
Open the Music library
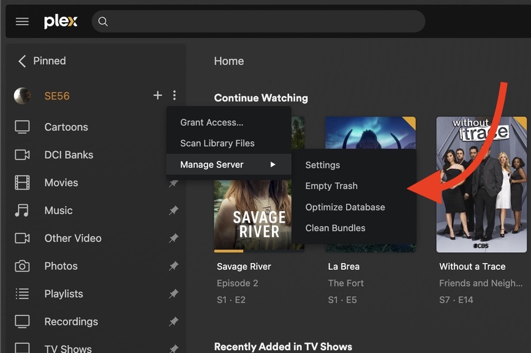[59, 210]
